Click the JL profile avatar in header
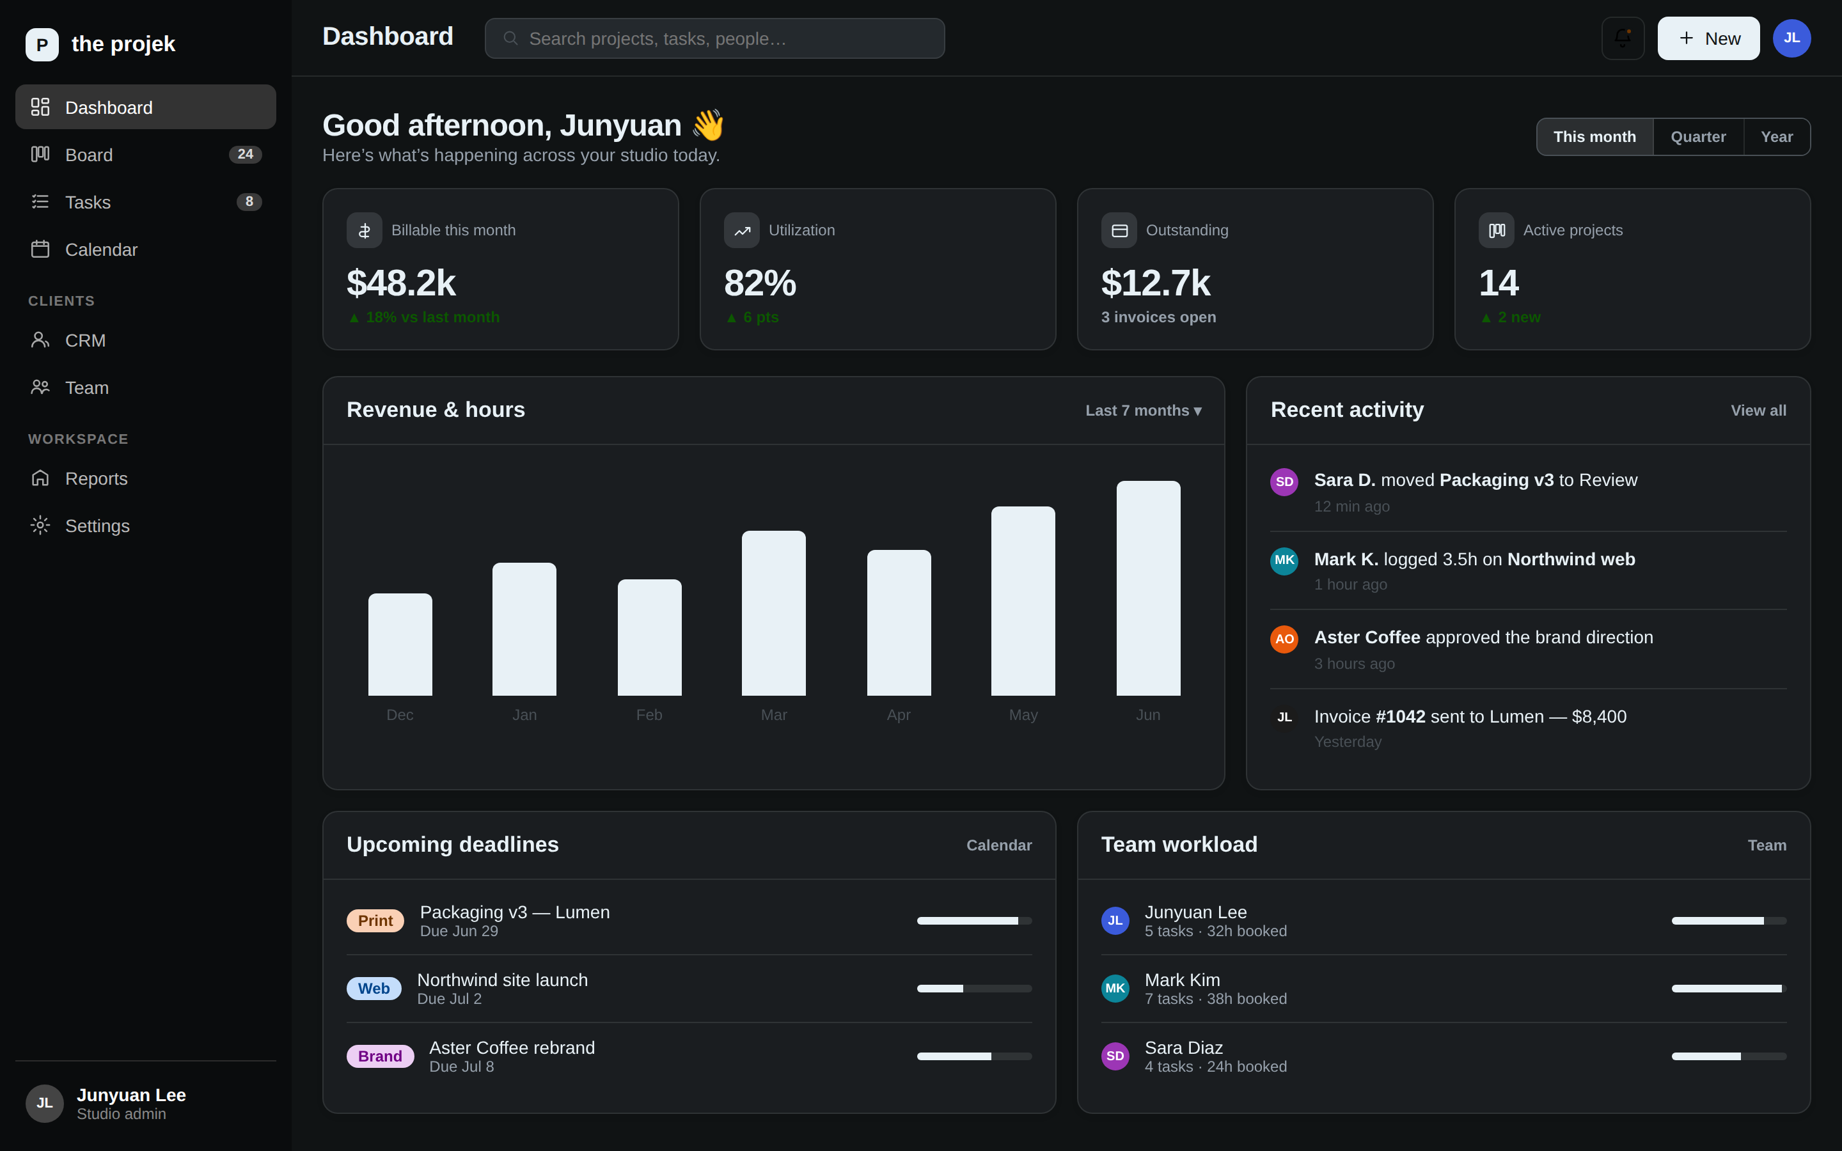 click(1791, 38)
